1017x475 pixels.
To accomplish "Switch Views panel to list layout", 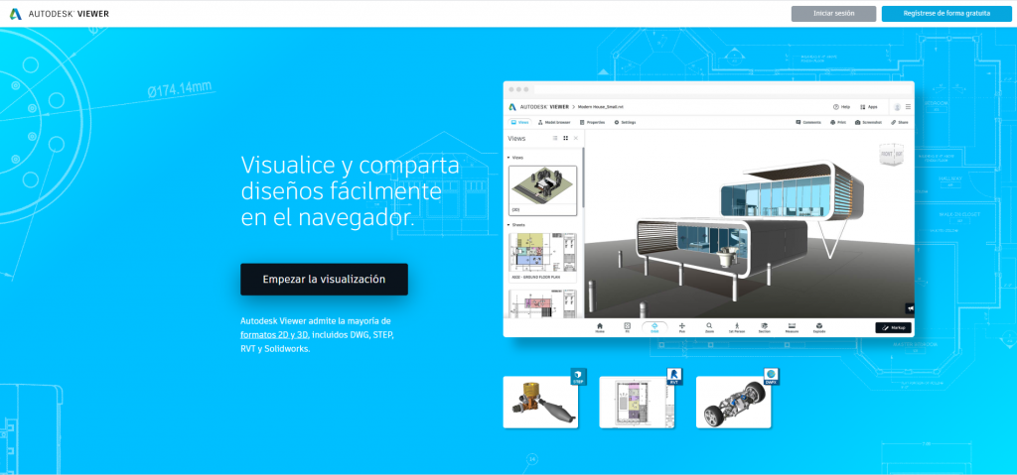I will [555, 138].
